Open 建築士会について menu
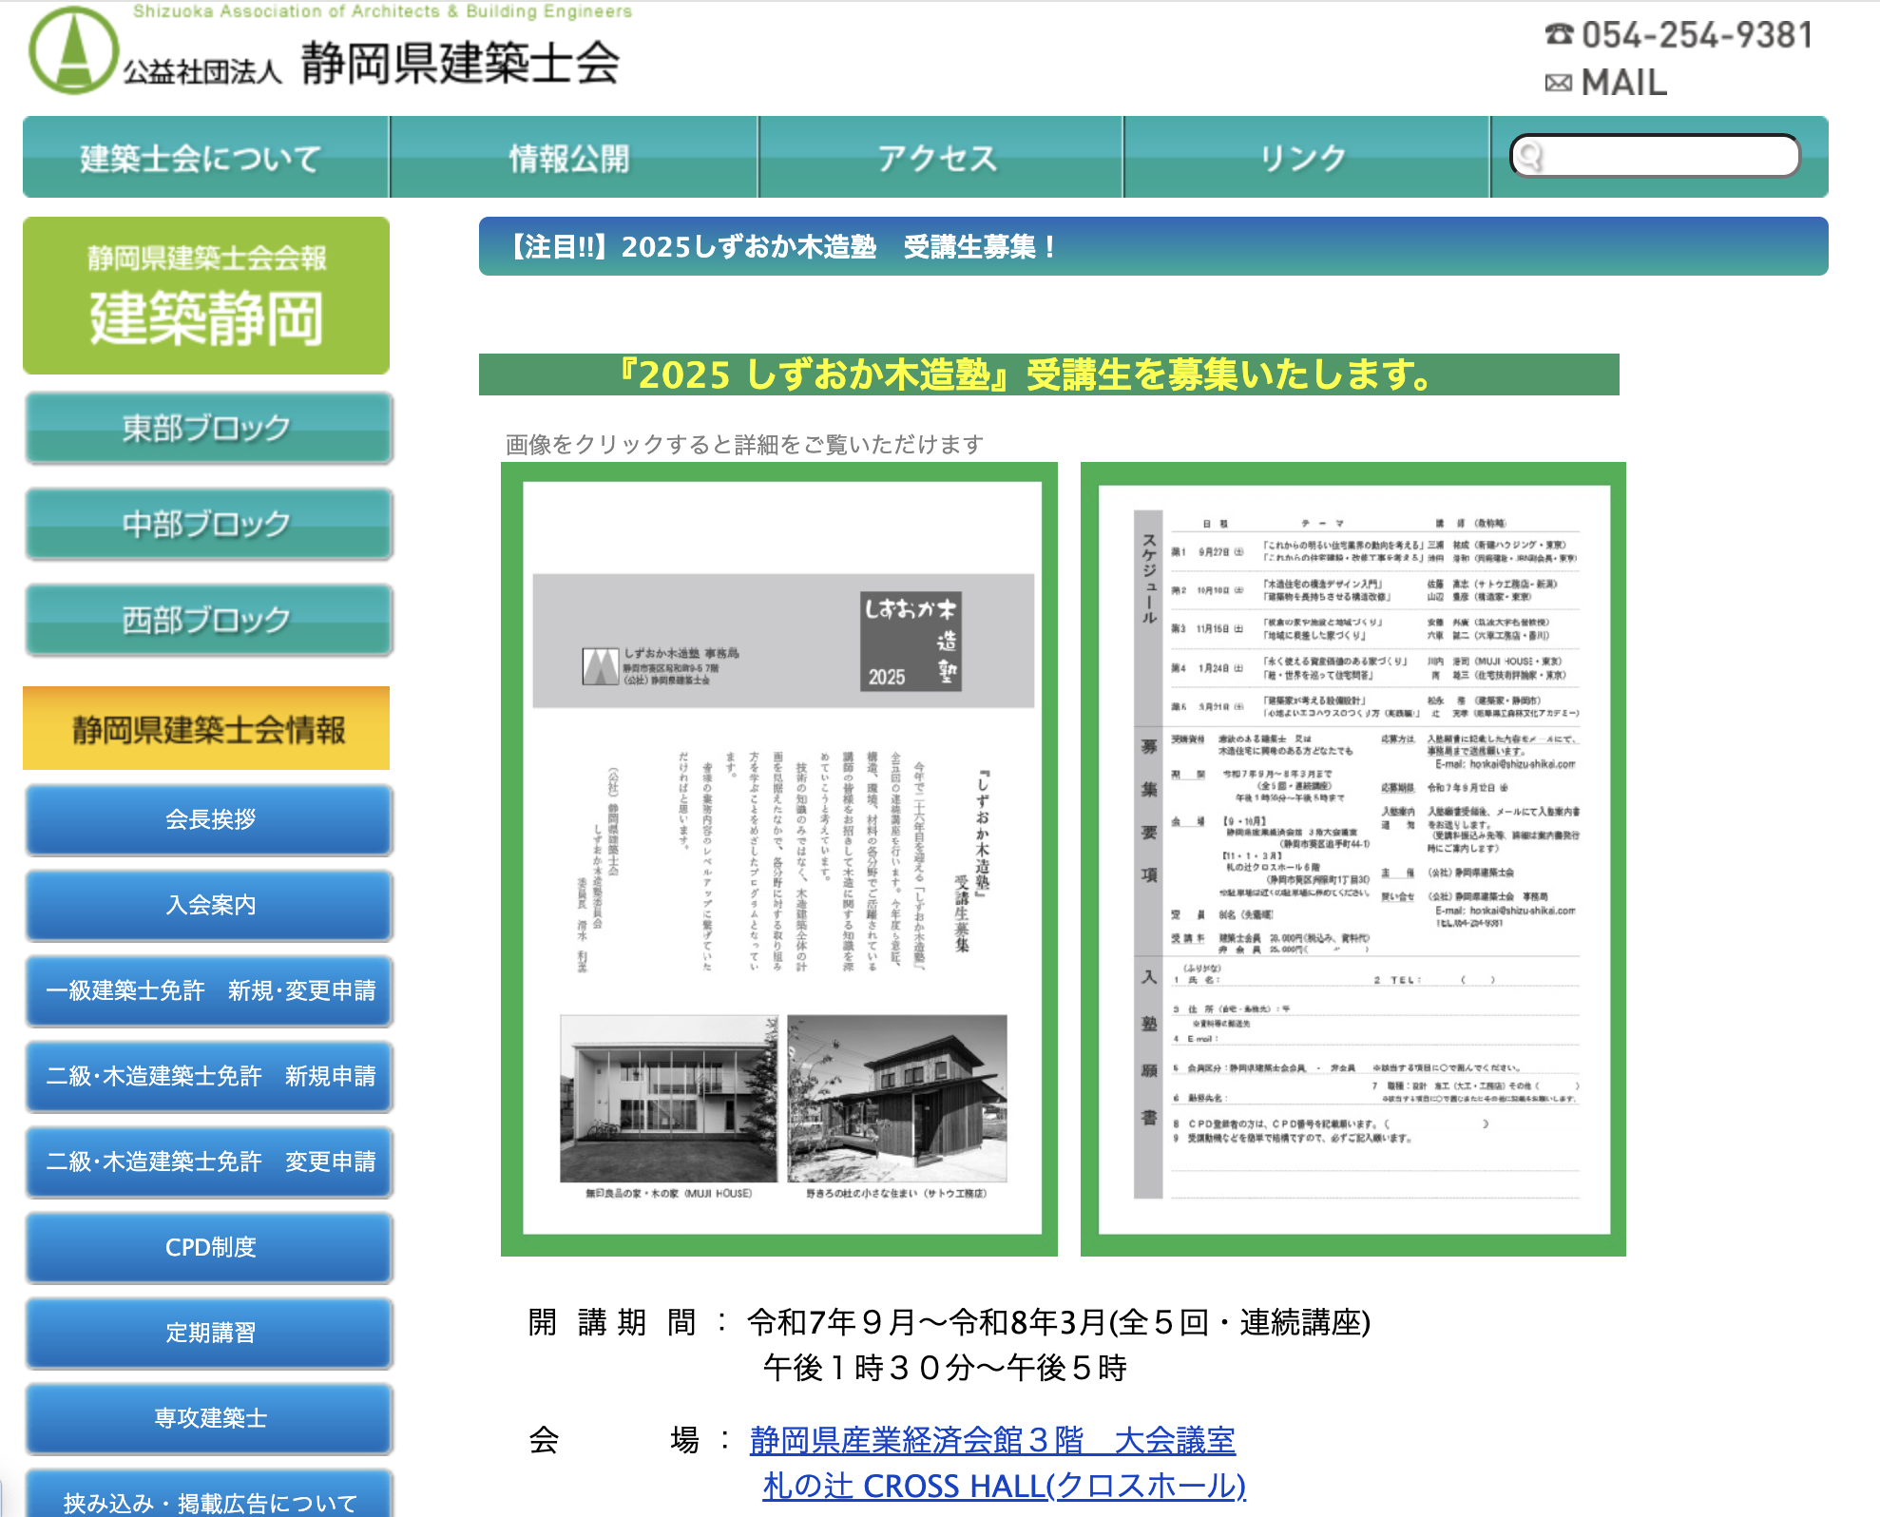 click(201, 158)
